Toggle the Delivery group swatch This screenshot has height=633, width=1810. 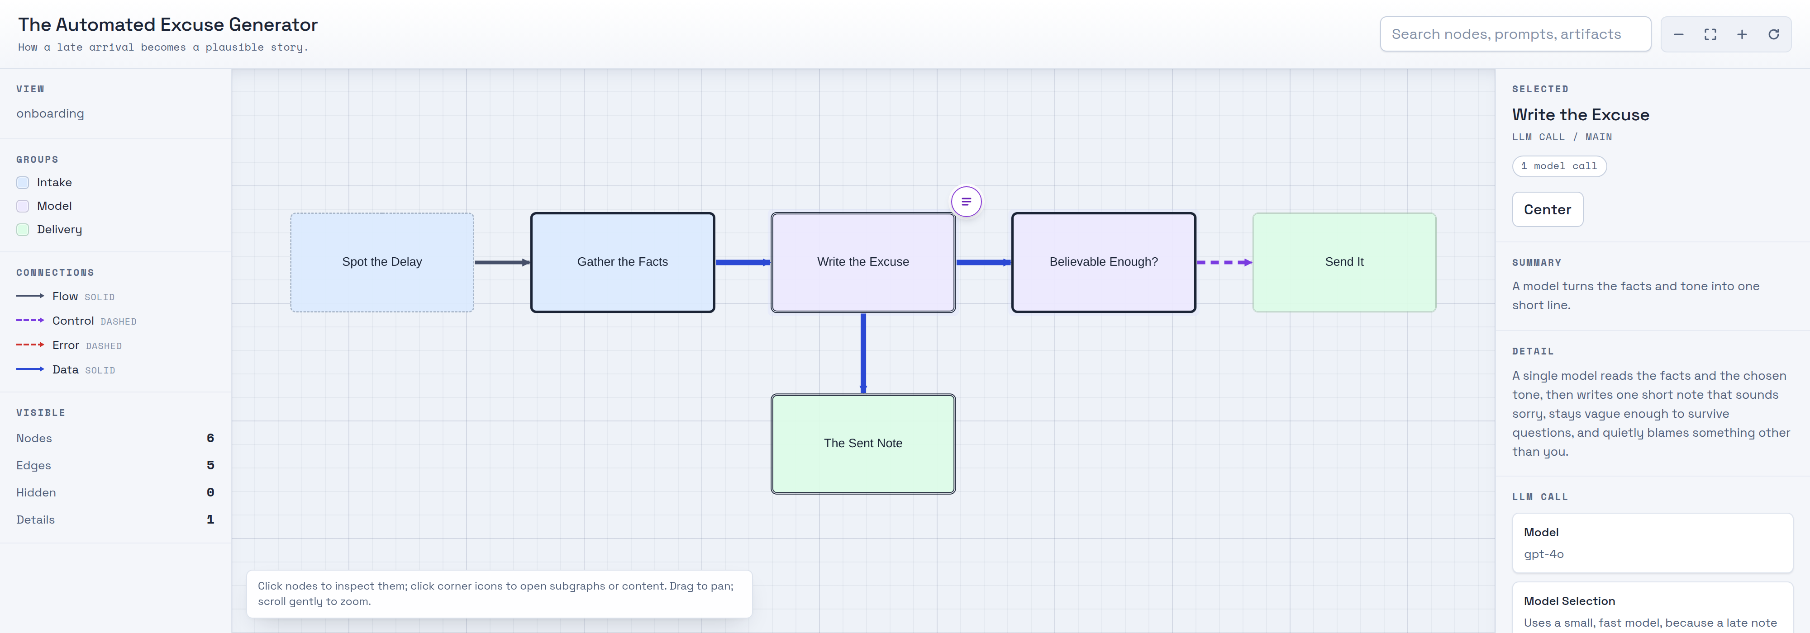point(23,230)
